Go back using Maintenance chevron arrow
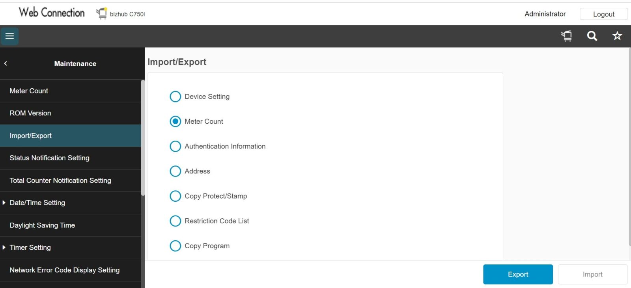This screenshot has width=631, height=288. click(x=6, y=63)
